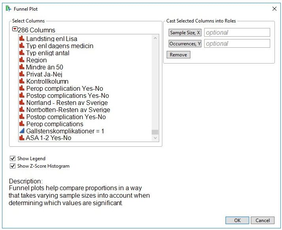The height and width of the screenshot is (230, 282).
Task: Click the nominal icon beside Landsting enl Lisa
Action: 22,39
